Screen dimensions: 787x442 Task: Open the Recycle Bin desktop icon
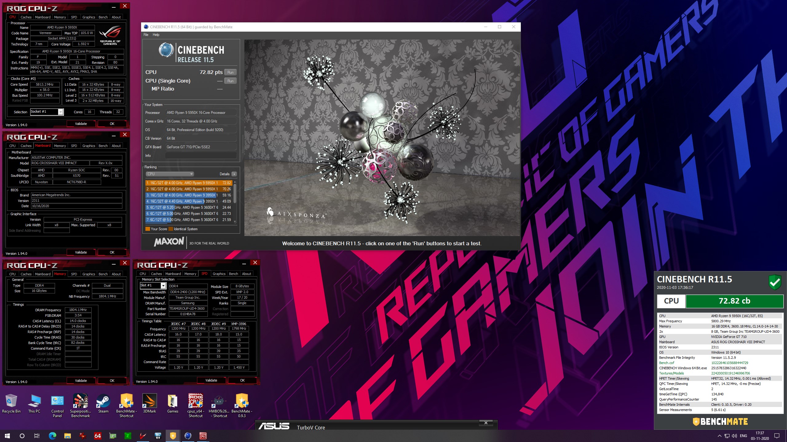point(11,404)
